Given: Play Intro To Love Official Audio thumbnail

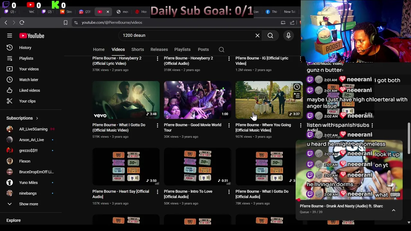Looking at the screenshot, I should 197,167.
